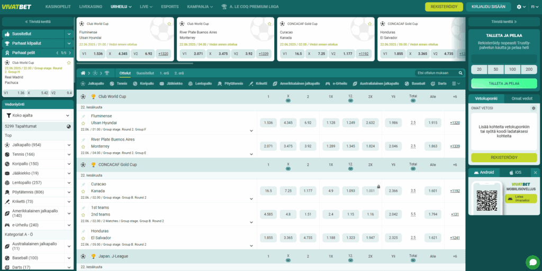This screenshot has height=271, width=542.
Task: Open Total dropdown in Club World Cup header
Action: click(413, 100)
